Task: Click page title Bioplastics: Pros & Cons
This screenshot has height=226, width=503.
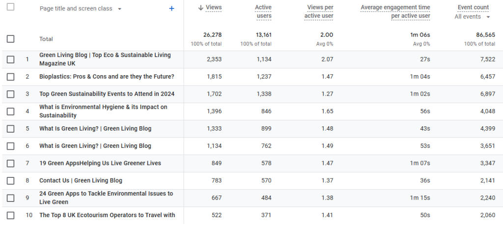Action: (x=107, y=77)
